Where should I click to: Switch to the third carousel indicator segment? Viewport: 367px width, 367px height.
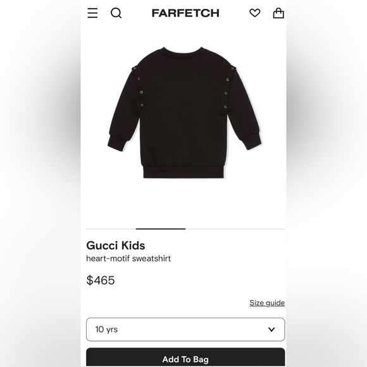(211, 228)
